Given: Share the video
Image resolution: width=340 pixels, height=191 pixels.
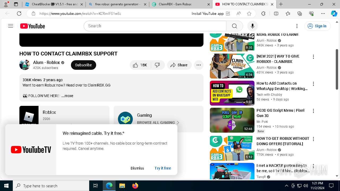Looking at the screenshot, I should pyautogui.click(x=179, y=65).
